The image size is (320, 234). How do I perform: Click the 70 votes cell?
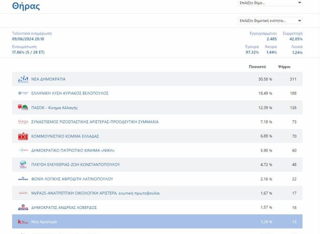[x=294, y=136]
